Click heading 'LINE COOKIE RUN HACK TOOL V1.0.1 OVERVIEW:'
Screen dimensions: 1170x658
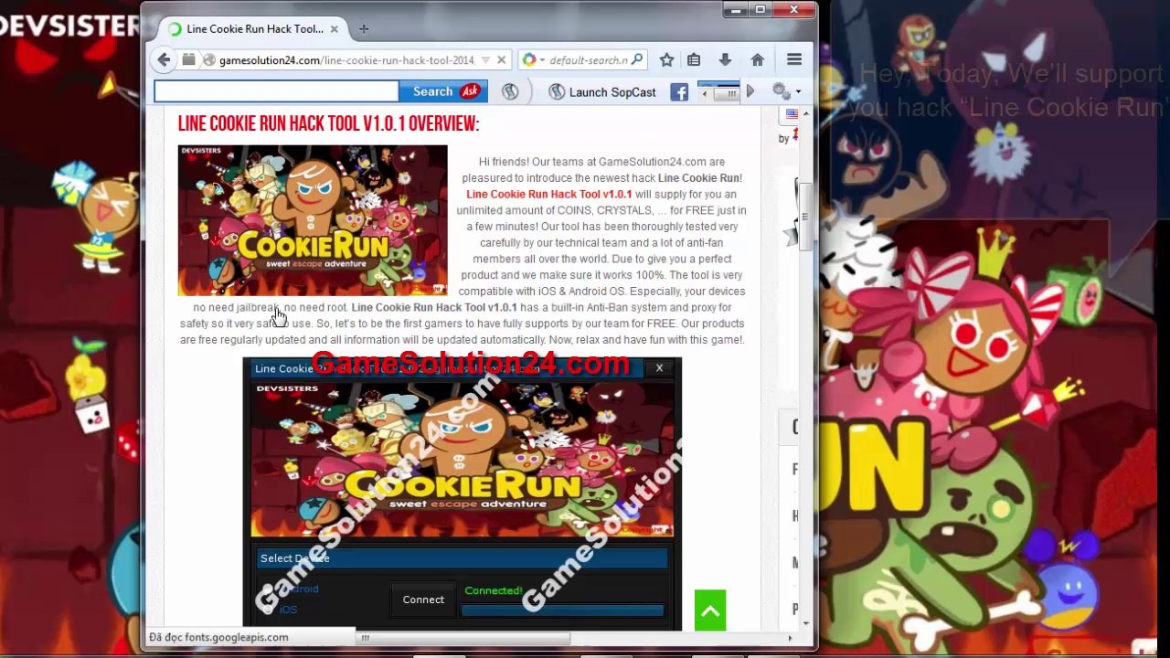328,124
